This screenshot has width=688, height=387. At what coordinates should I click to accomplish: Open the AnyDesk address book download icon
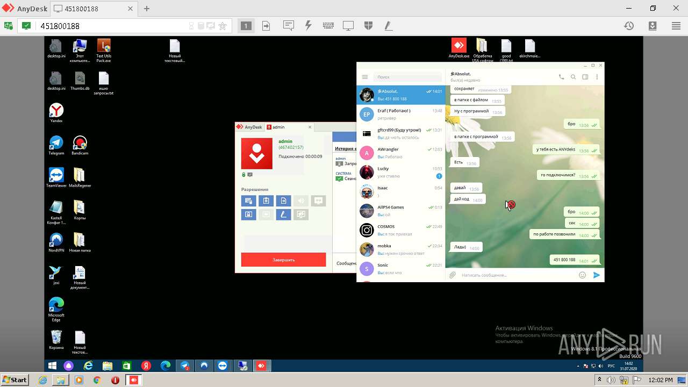tap(653, 26)
